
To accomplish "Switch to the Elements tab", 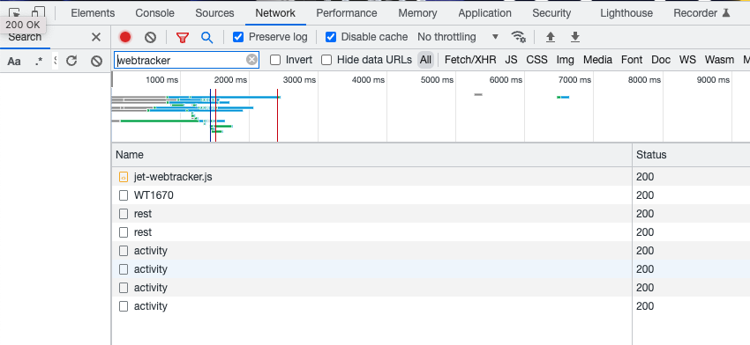I will 93,13.
